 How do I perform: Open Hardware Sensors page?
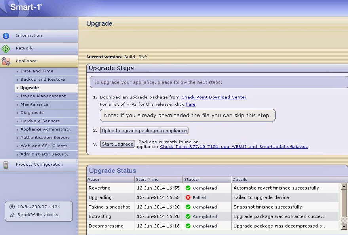point(46,121)
